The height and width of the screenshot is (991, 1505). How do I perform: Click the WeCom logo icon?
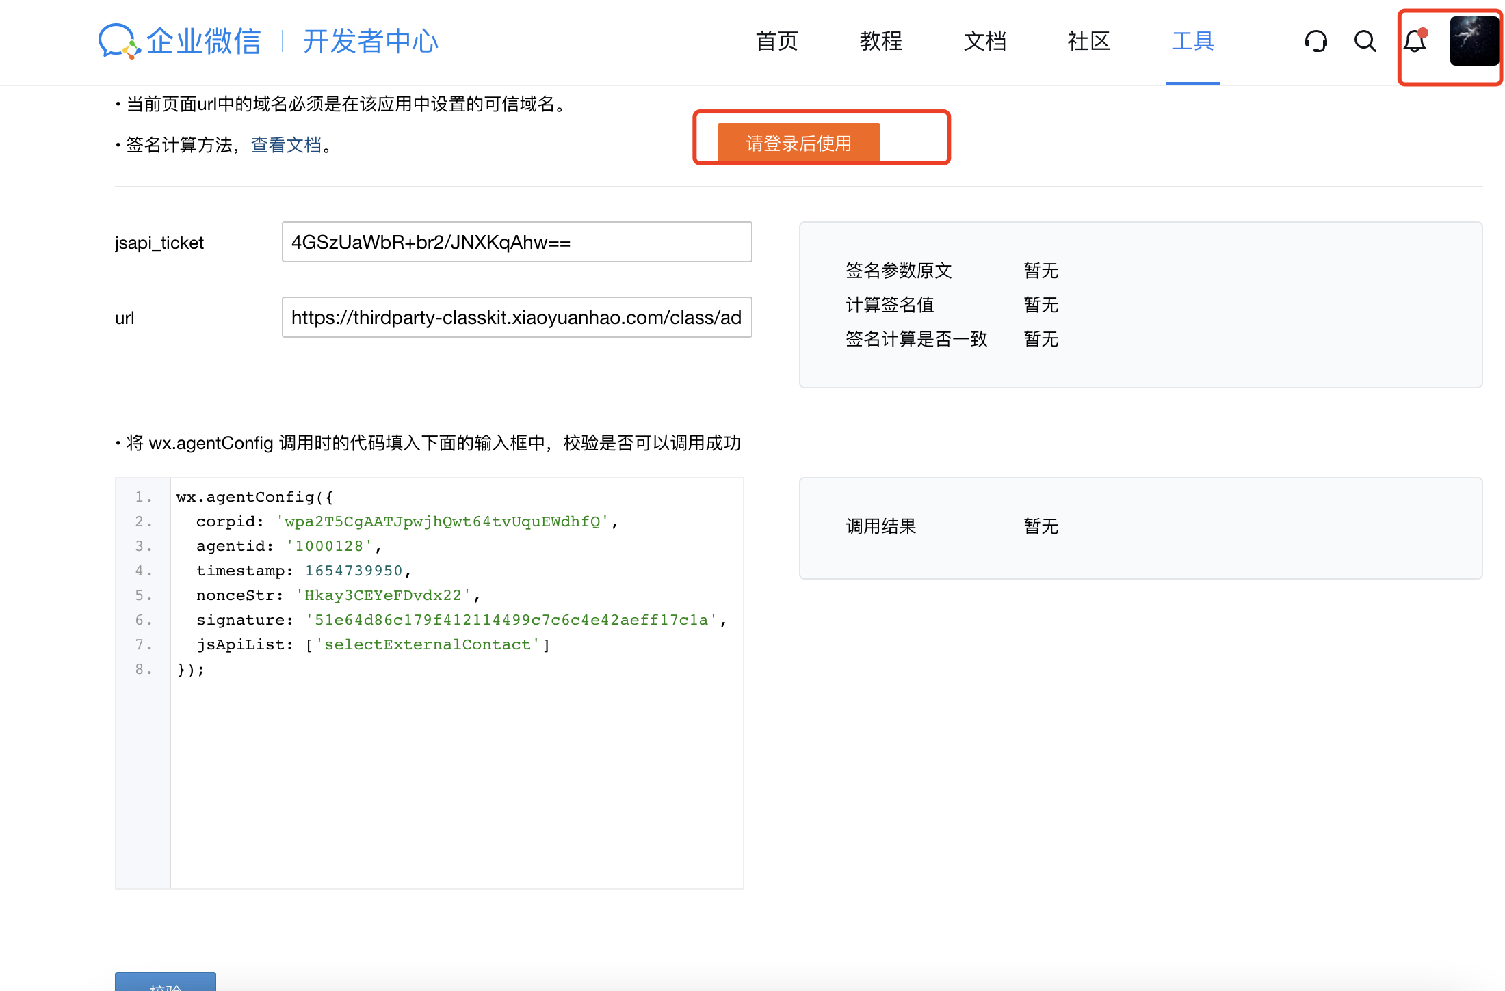[120, 42]
